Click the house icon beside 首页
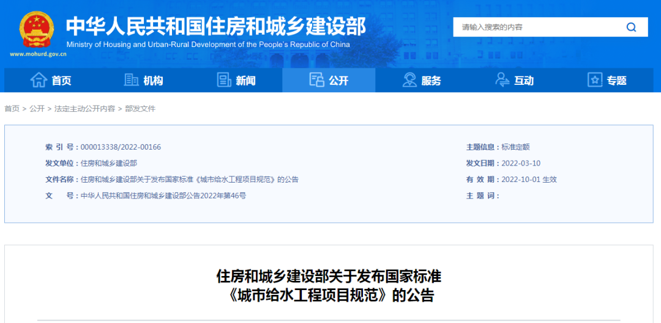 tap(39, 80)
